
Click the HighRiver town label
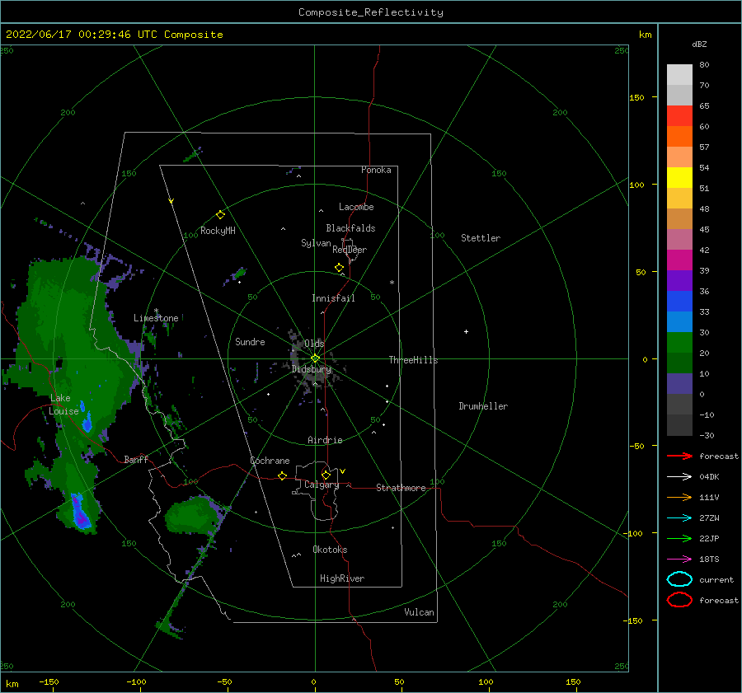342,578
